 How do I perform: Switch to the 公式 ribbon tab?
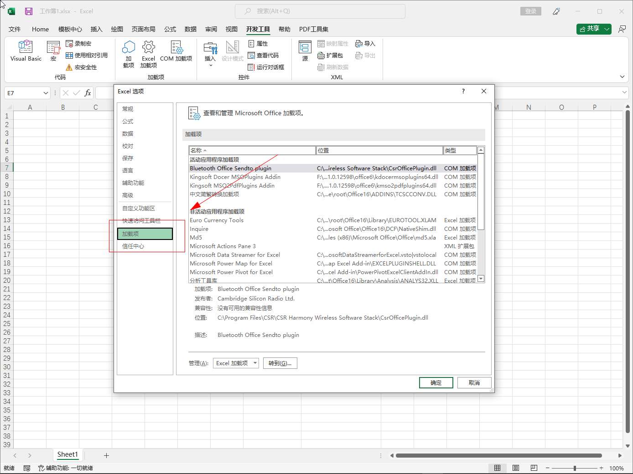(170, 29)
